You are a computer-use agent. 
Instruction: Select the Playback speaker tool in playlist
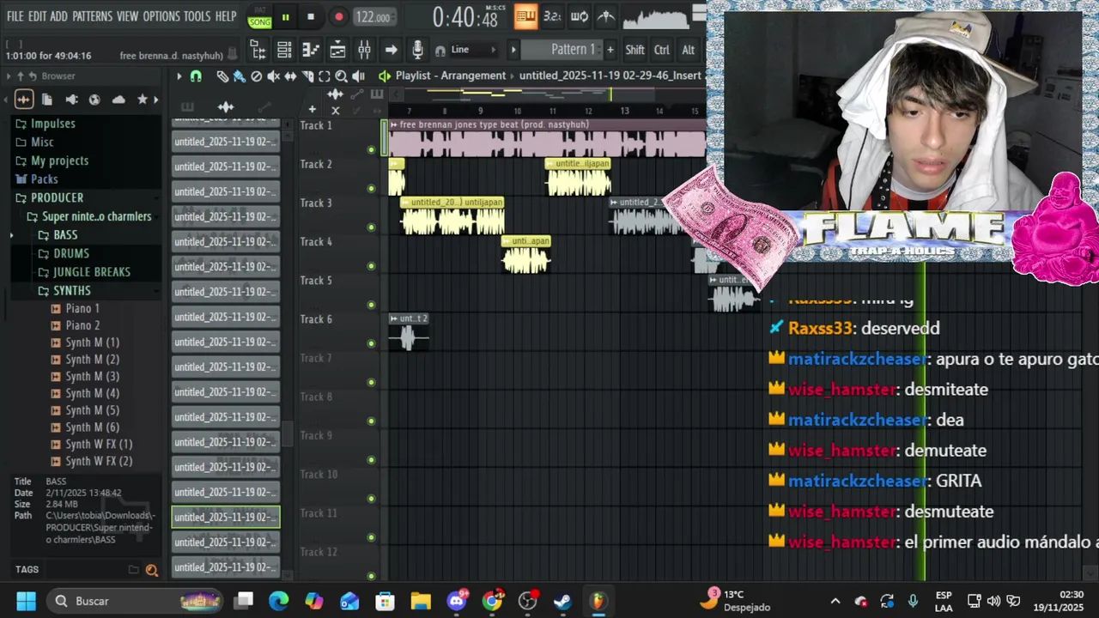(358, 76)
